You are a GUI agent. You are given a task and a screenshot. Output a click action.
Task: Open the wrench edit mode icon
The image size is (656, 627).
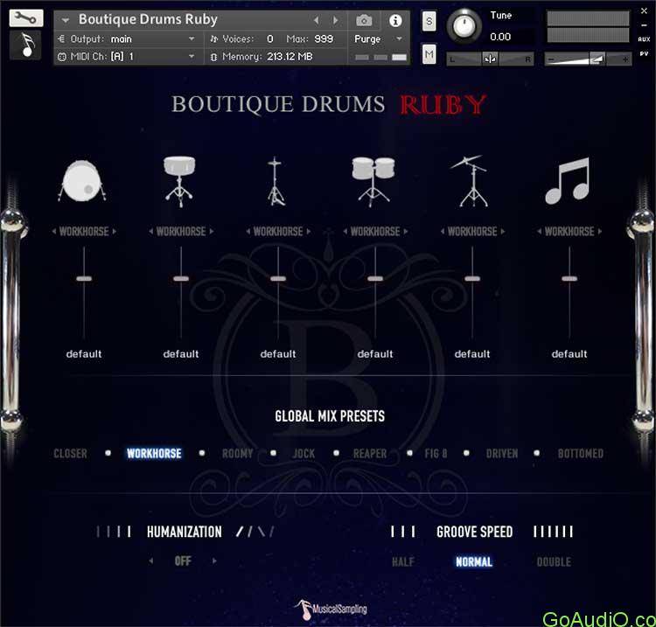coord(26,18)
